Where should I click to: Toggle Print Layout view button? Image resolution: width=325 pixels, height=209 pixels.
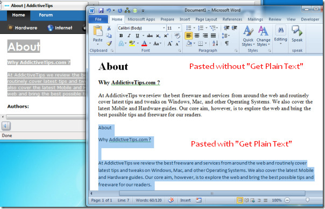(240, 200)
